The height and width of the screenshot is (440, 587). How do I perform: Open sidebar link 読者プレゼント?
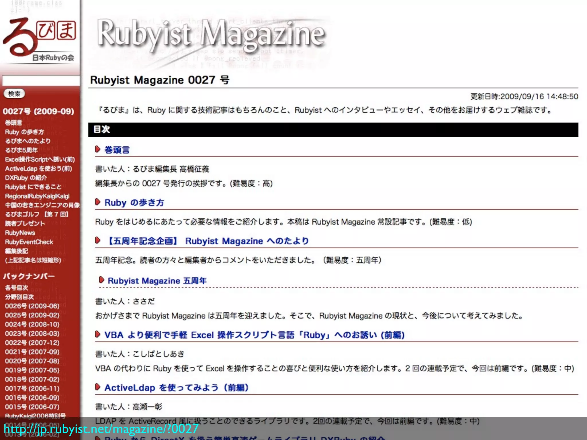coord(25,223)
